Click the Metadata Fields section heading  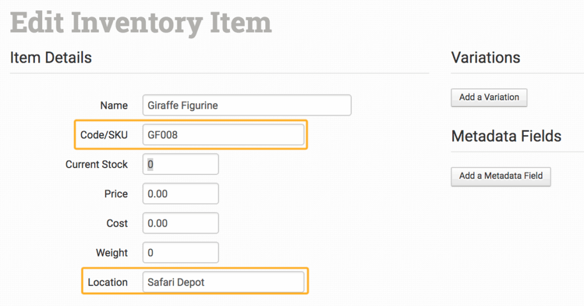506,136
